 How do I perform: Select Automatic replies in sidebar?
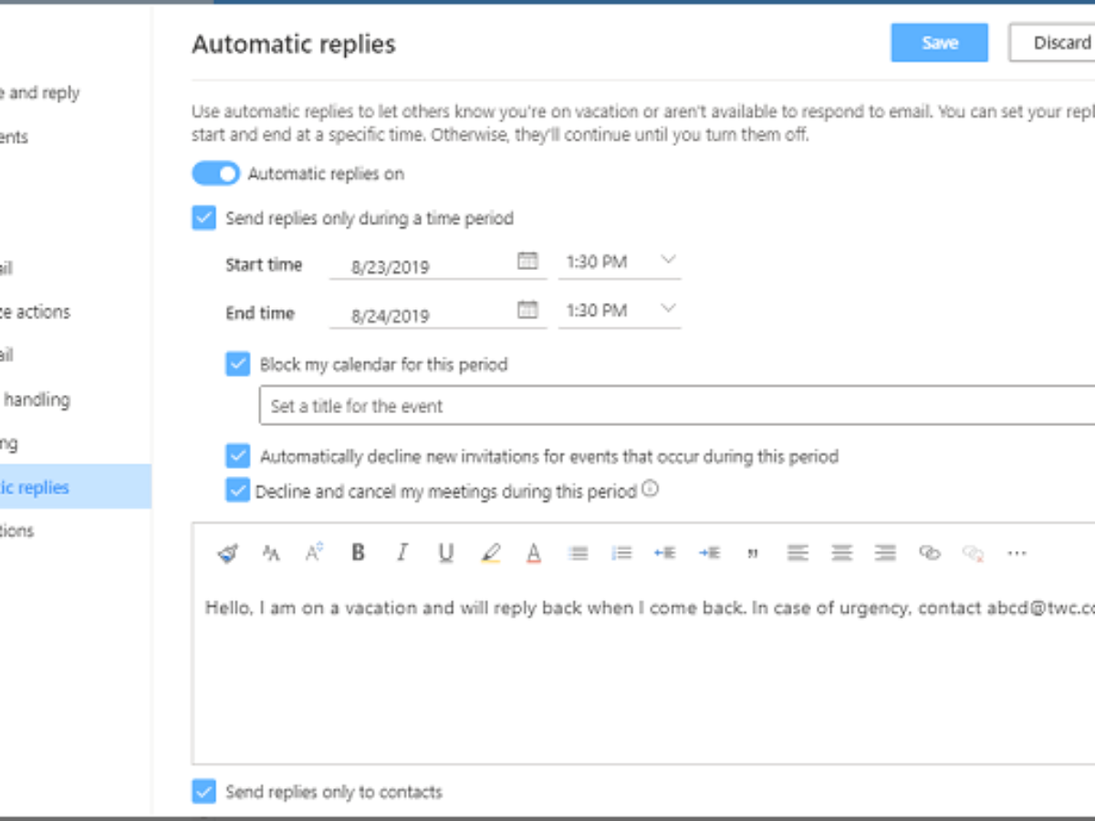76,486
